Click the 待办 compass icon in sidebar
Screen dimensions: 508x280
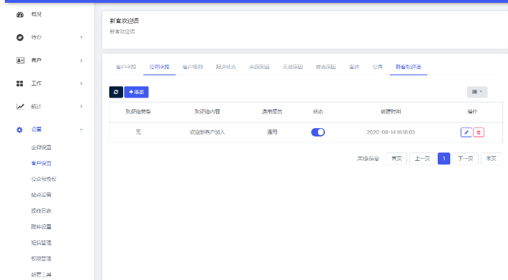click(20, 37)
